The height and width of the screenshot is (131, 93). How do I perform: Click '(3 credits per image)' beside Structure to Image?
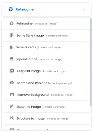[57, 119]
